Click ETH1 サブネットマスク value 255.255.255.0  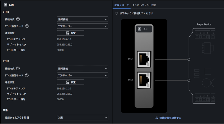tap(65, 44)
